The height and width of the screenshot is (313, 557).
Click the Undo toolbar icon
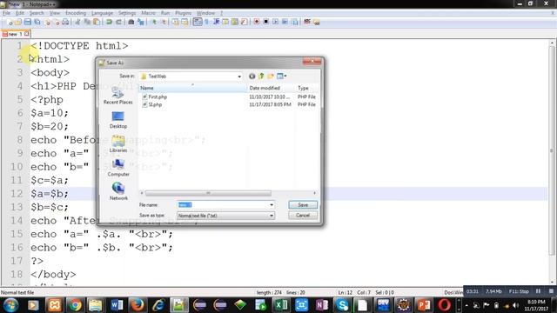109,22
